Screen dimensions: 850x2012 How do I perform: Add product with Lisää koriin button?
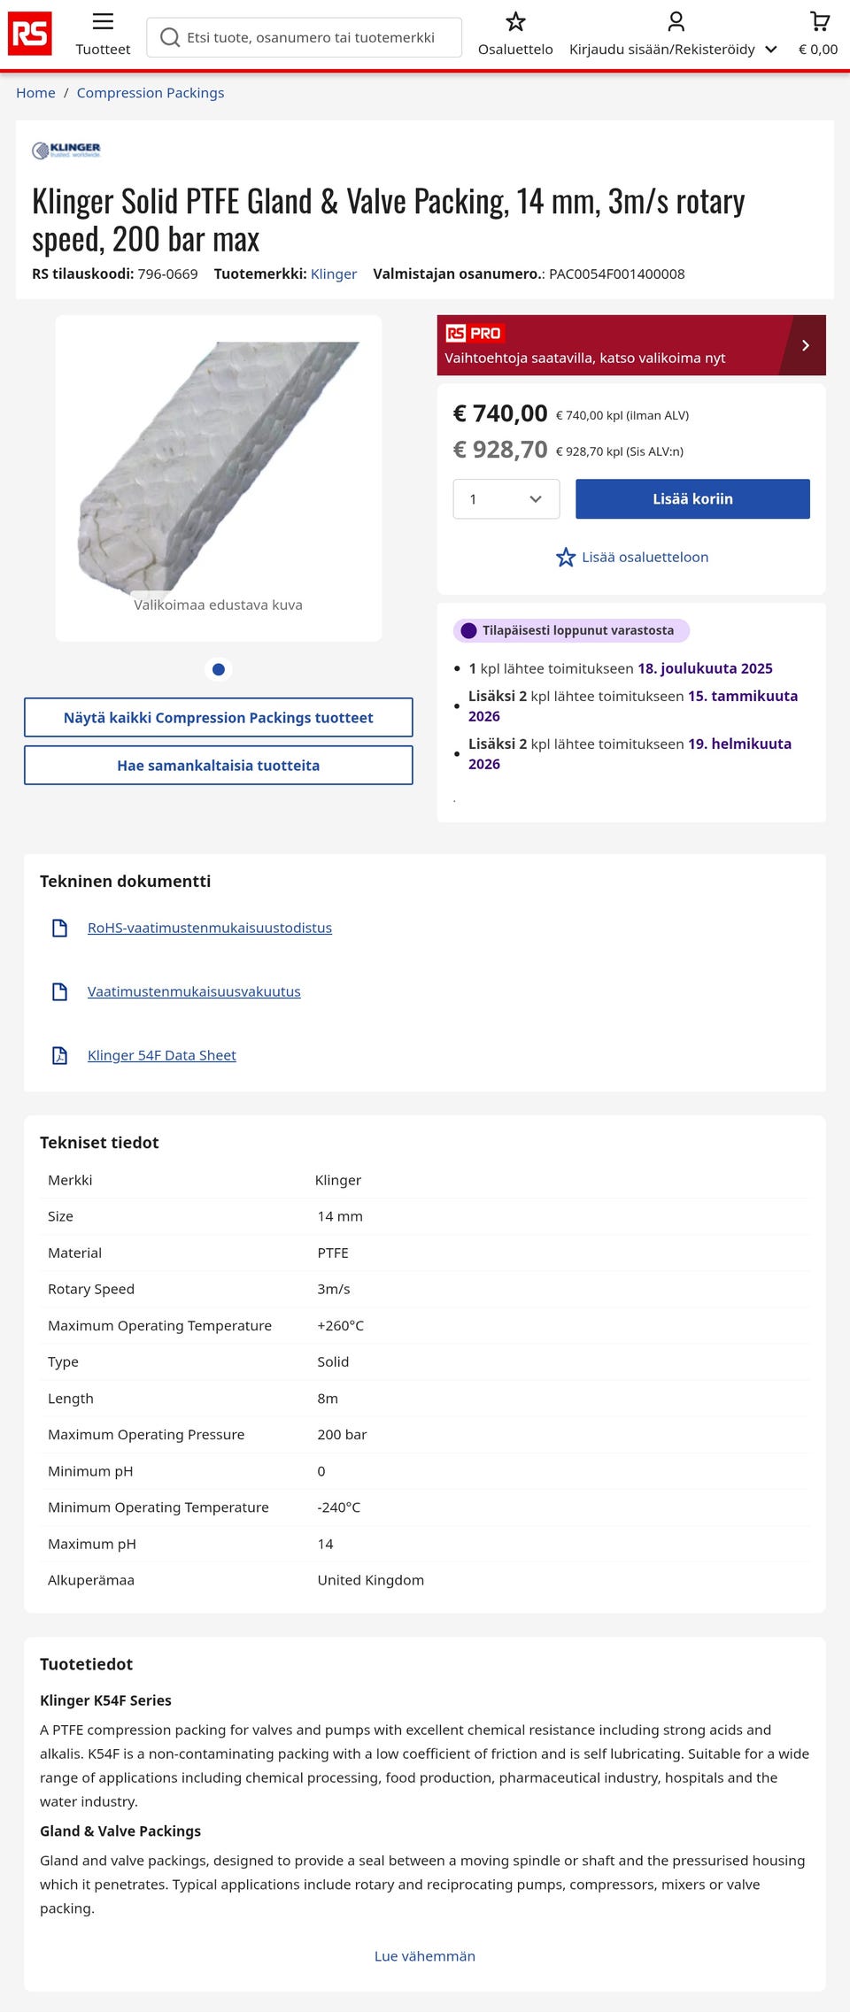coord(692,499)
